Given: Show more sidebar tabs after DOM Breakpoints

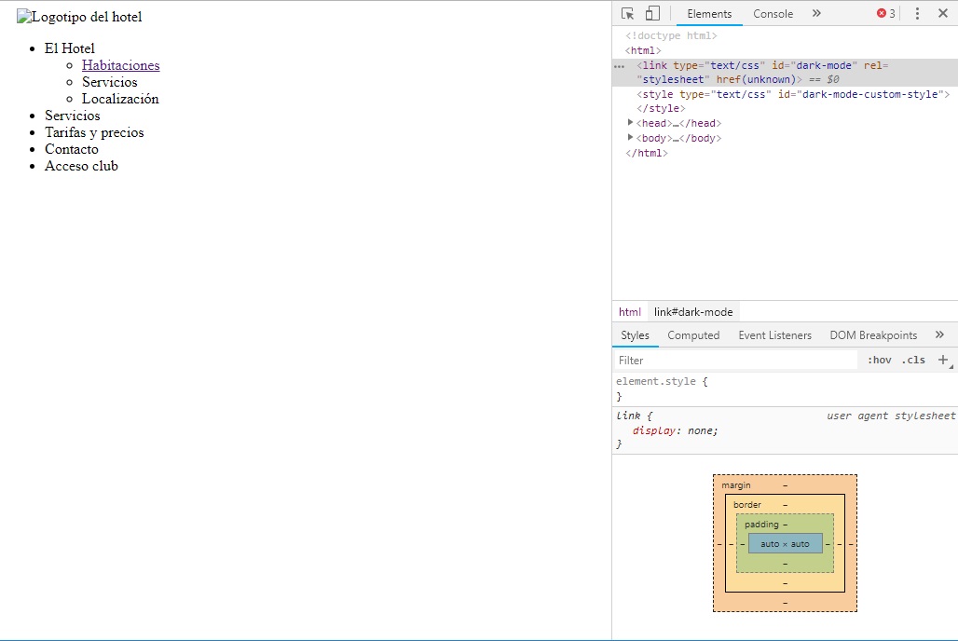Looking at the screenshot, I should 939,335.
